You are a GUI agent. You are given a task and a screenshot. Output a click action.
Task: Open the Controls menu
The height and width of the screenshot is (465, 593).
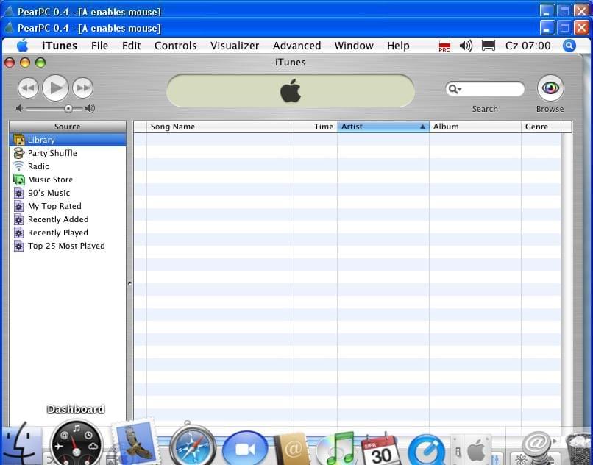(176, 46)
